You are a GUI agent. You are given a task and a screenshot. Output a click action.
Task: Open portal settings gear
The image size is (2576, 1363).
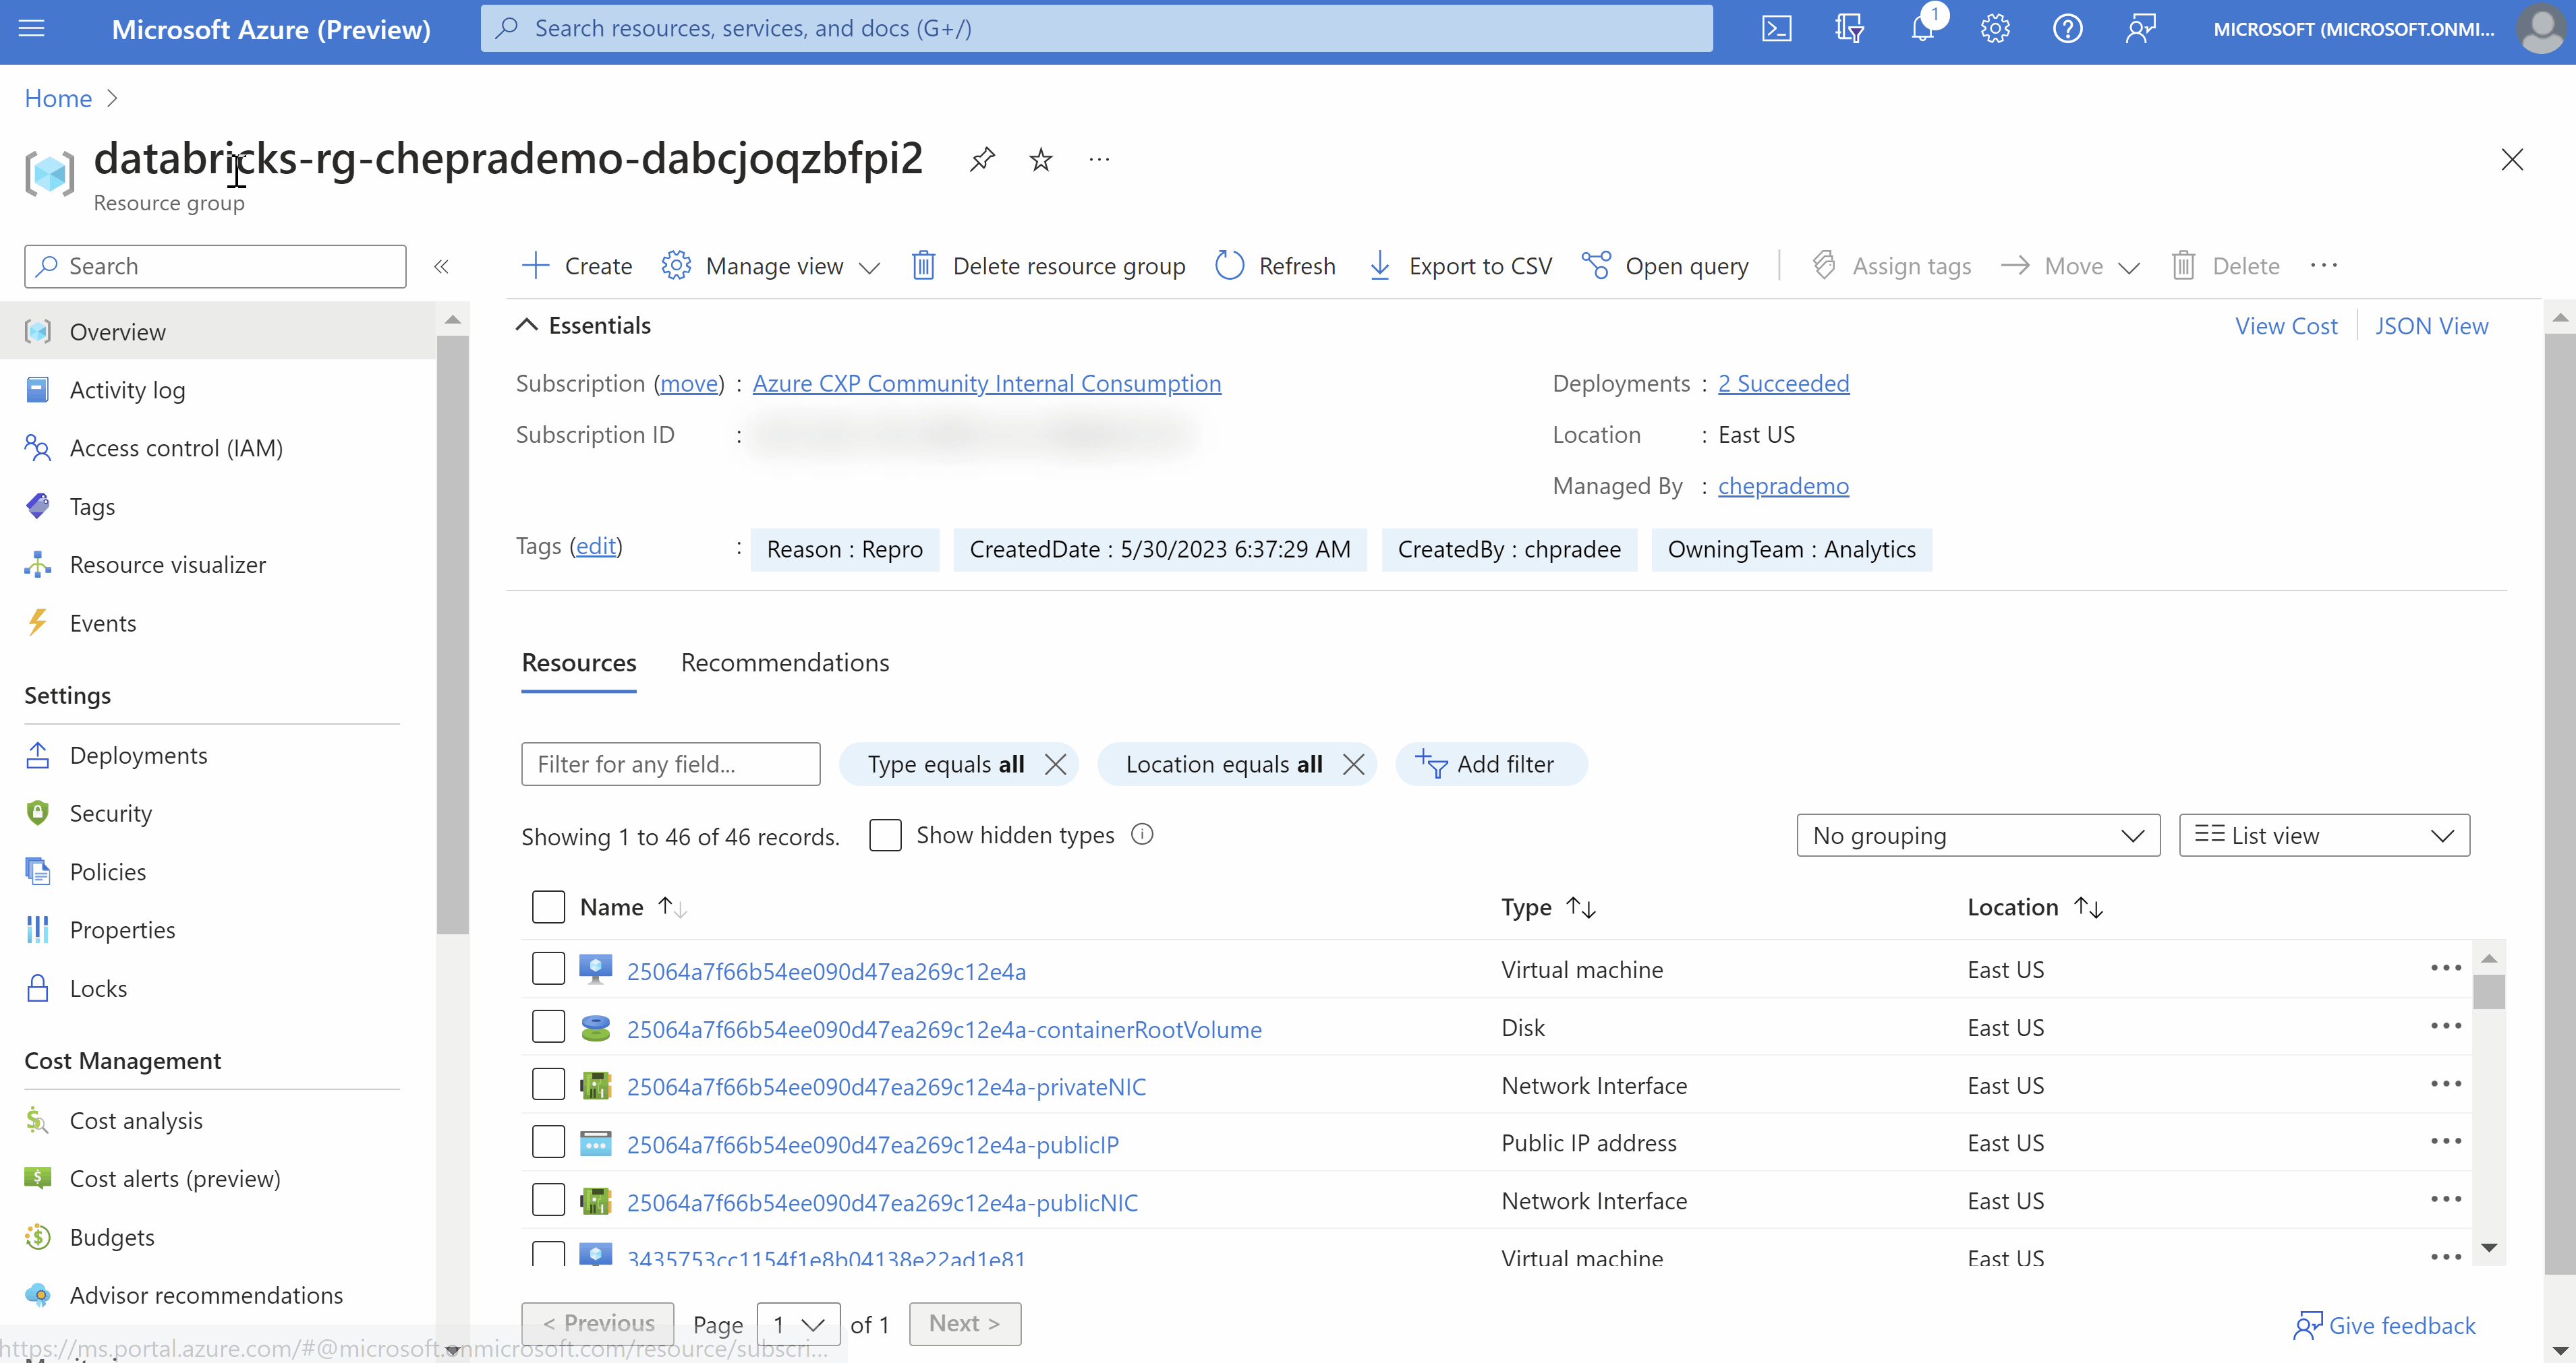(1995, 29)
